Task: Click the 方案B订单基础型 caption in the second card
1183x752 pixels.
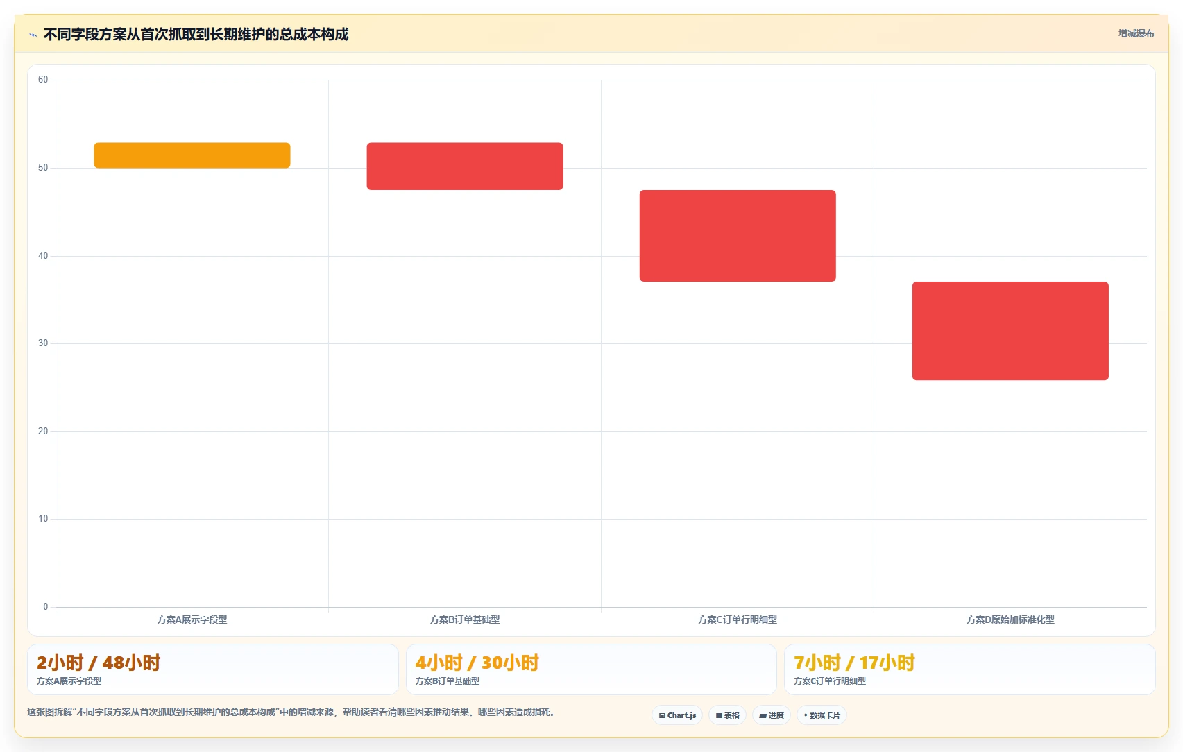Action: point(448,681)
